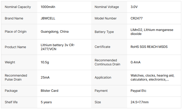Image resolution: width=182 pixels, height=109 pixels.
Task: Click the Nominal Capacity label cell
Action: tap(18, 7)
